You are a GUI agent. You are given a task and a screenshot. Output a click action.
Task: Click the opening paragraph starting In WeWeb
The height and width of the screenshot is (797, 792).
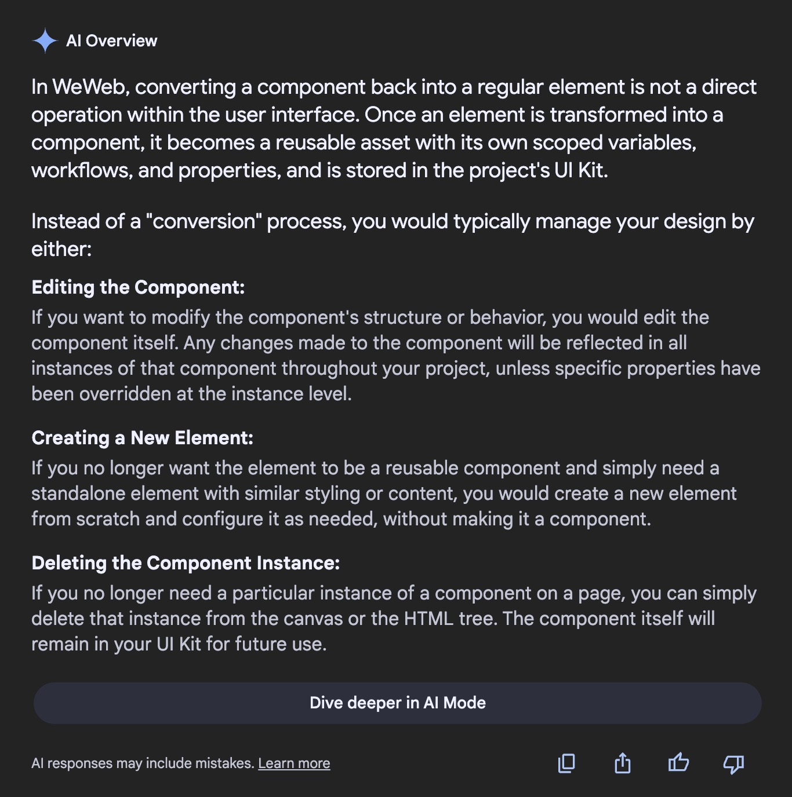[394, 129]
